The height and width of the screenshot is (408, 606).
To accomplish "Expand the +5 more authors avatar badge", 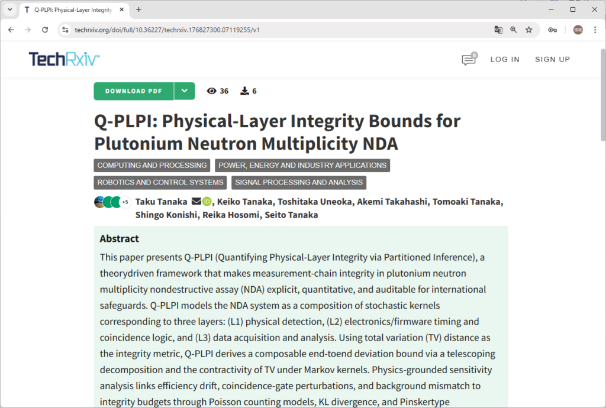I will tap(125, 202).
